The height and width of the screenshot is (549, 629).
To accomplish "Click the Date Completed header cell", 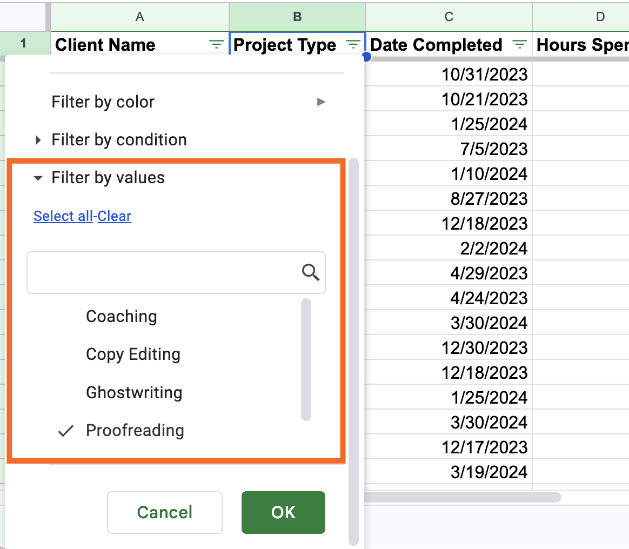I will click(x=449, y=44).
